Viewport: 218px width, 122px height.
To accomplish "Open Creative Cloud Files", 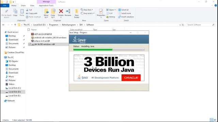I will click(x=16, y=53).
